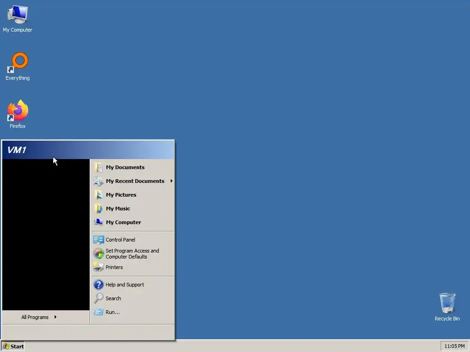Click the Search magnifying glass icon
The width and height of the screenshot is (470, 352).
[x=98, y=298]
